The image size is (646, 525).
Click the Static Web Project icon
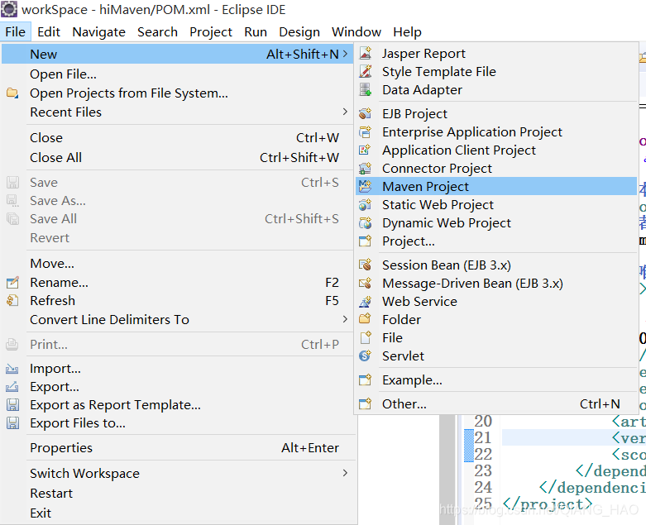[x=366, y=204]
